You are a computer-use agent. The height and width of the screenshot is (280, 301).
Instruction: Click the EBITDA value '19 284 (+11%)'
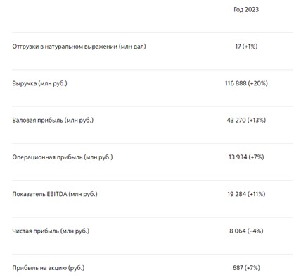click(x=246, y=194)
